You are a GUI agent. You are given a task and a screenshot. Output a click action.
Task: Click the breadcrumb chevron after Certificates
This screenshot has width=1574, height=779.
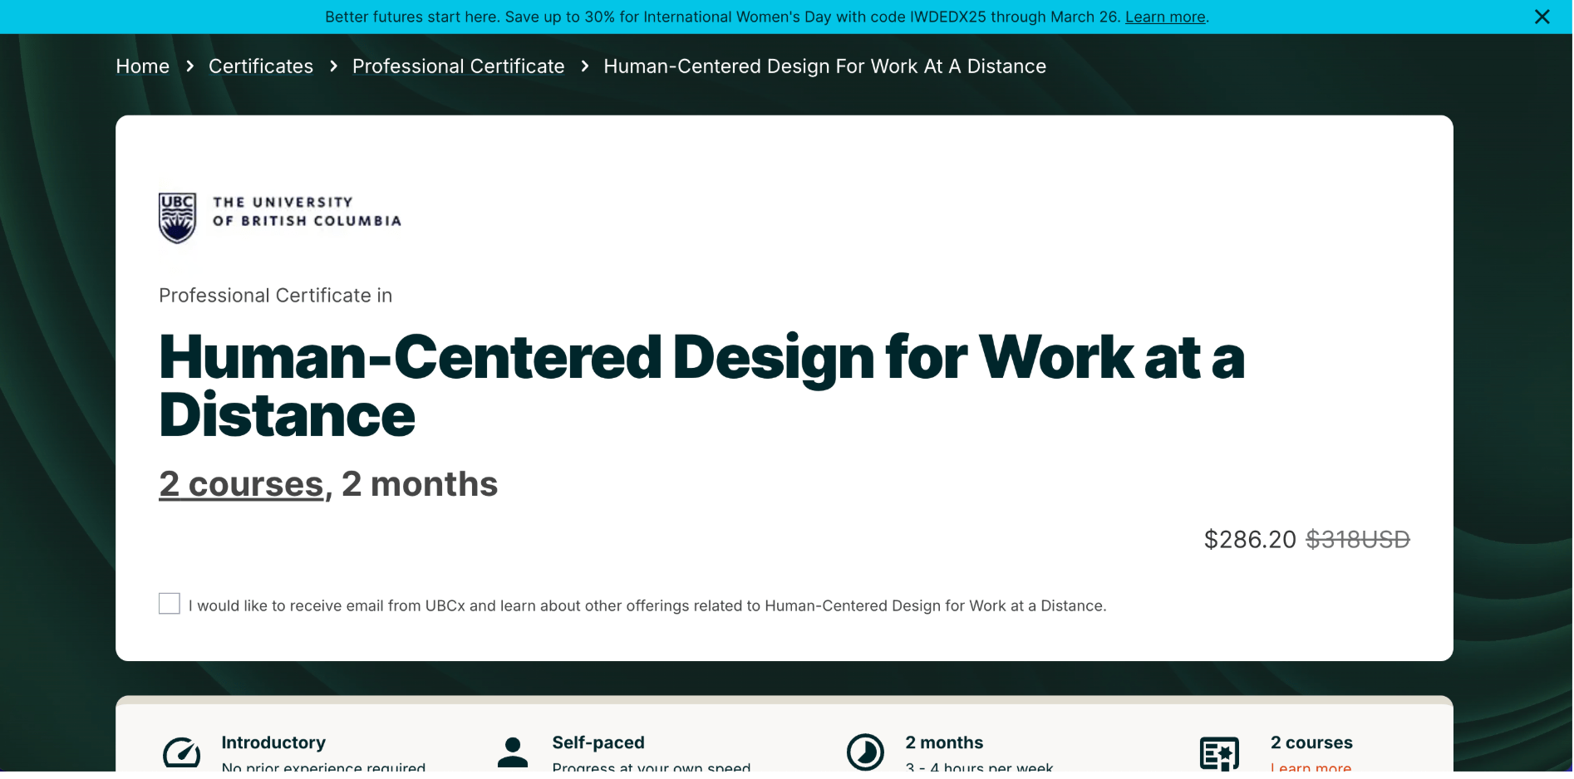point(334,66)
